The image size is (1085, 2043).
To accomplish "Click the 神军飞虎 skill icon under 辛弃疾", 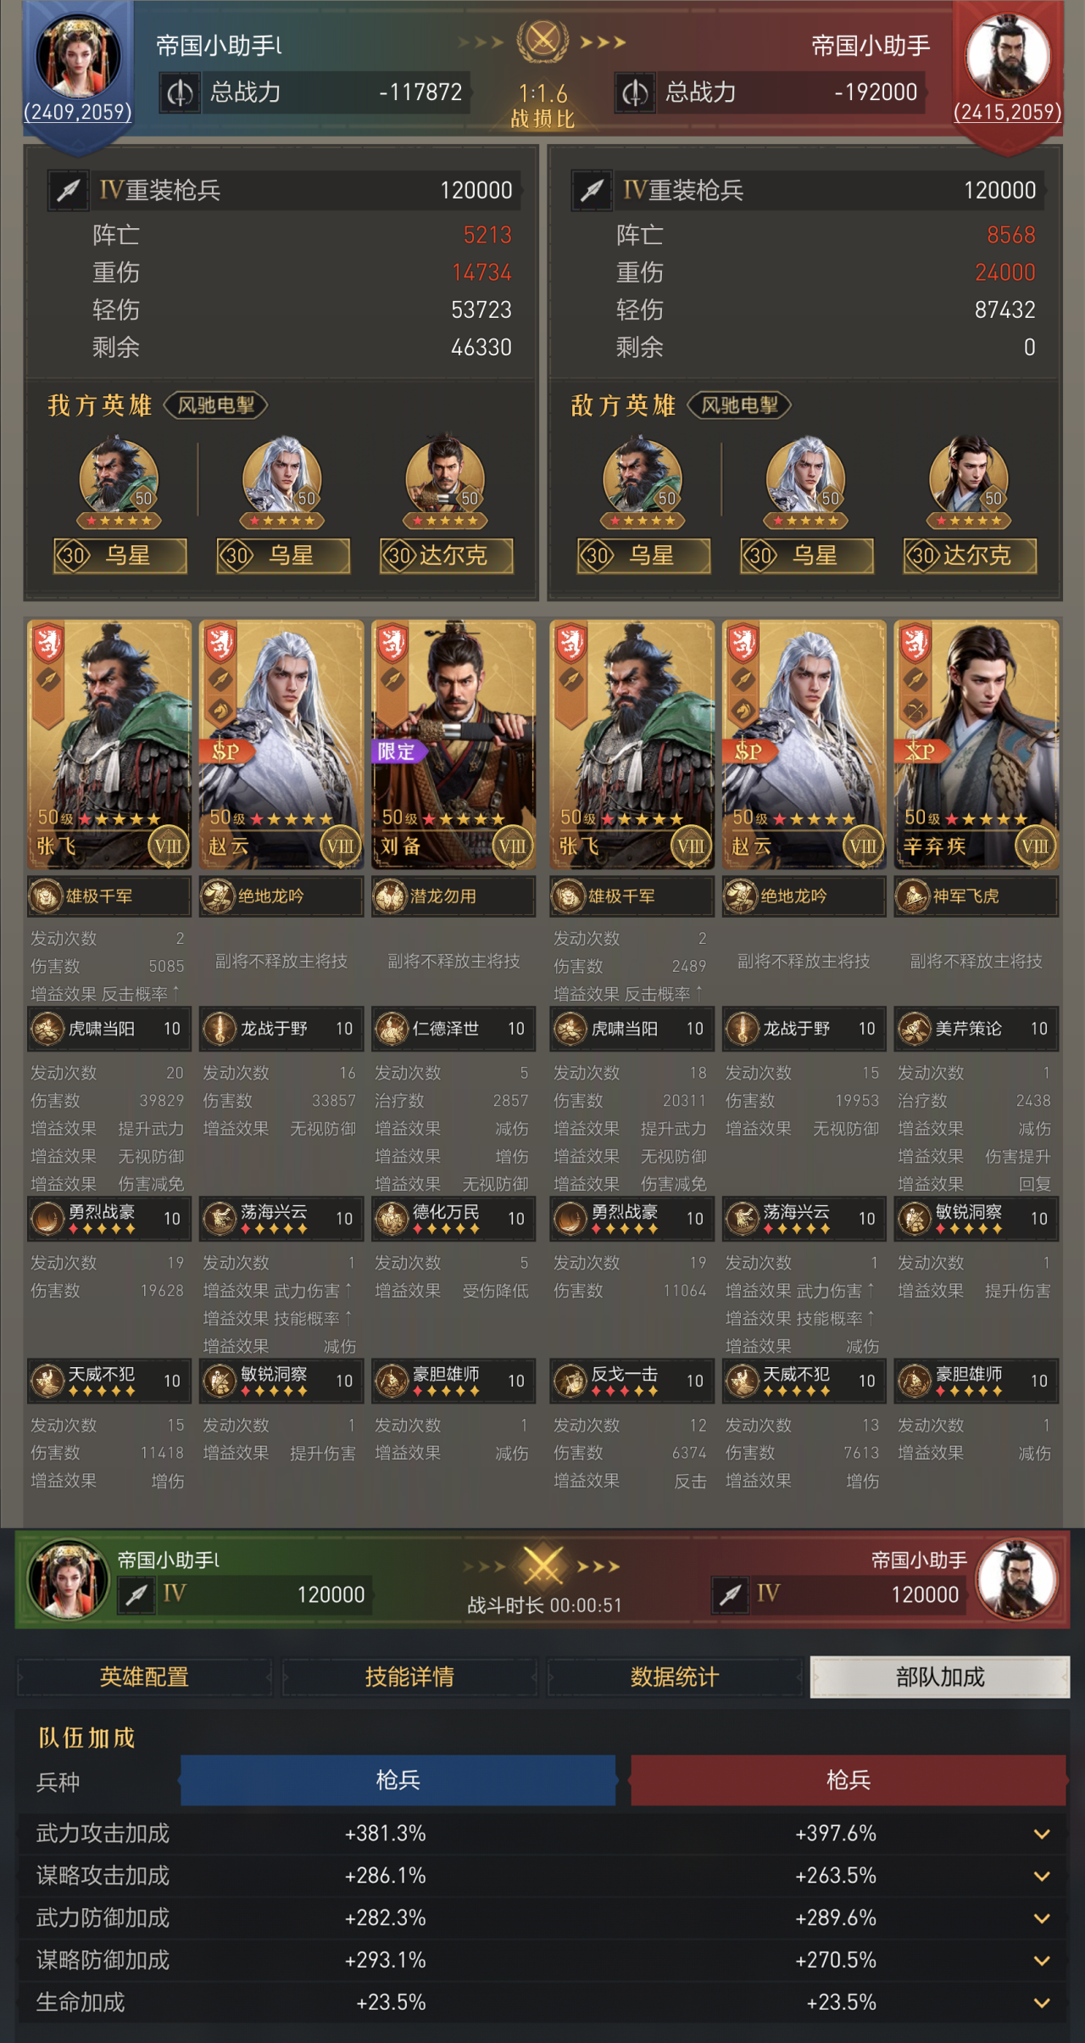I will (x=914, y=896).
